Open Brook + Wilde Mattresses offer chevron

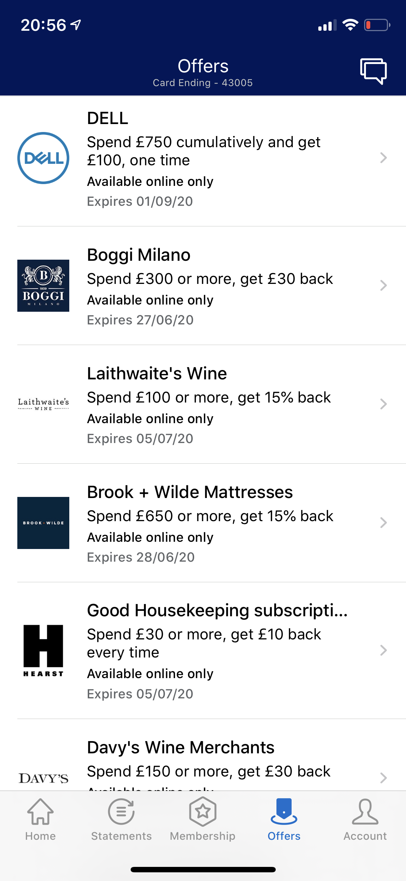383,523
